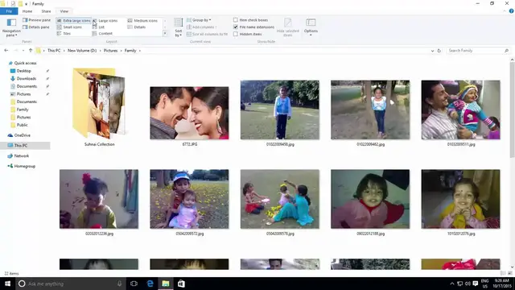Screen dimensions: 515x290
Task: Select Extra large icons layout
Action: 73,20
